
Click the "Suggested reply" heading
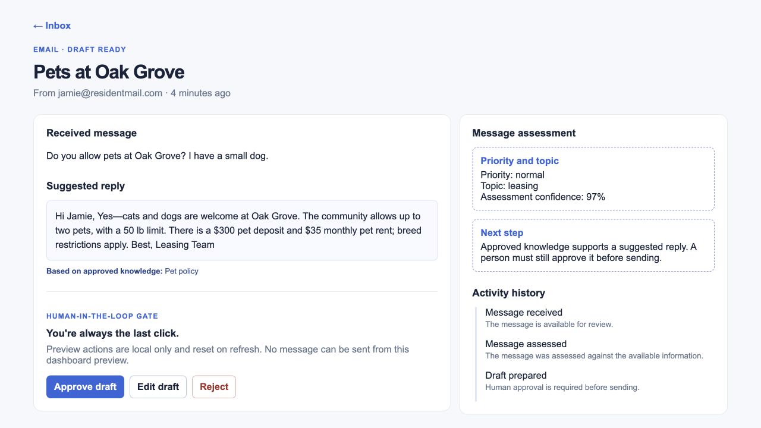coord(86,186)
